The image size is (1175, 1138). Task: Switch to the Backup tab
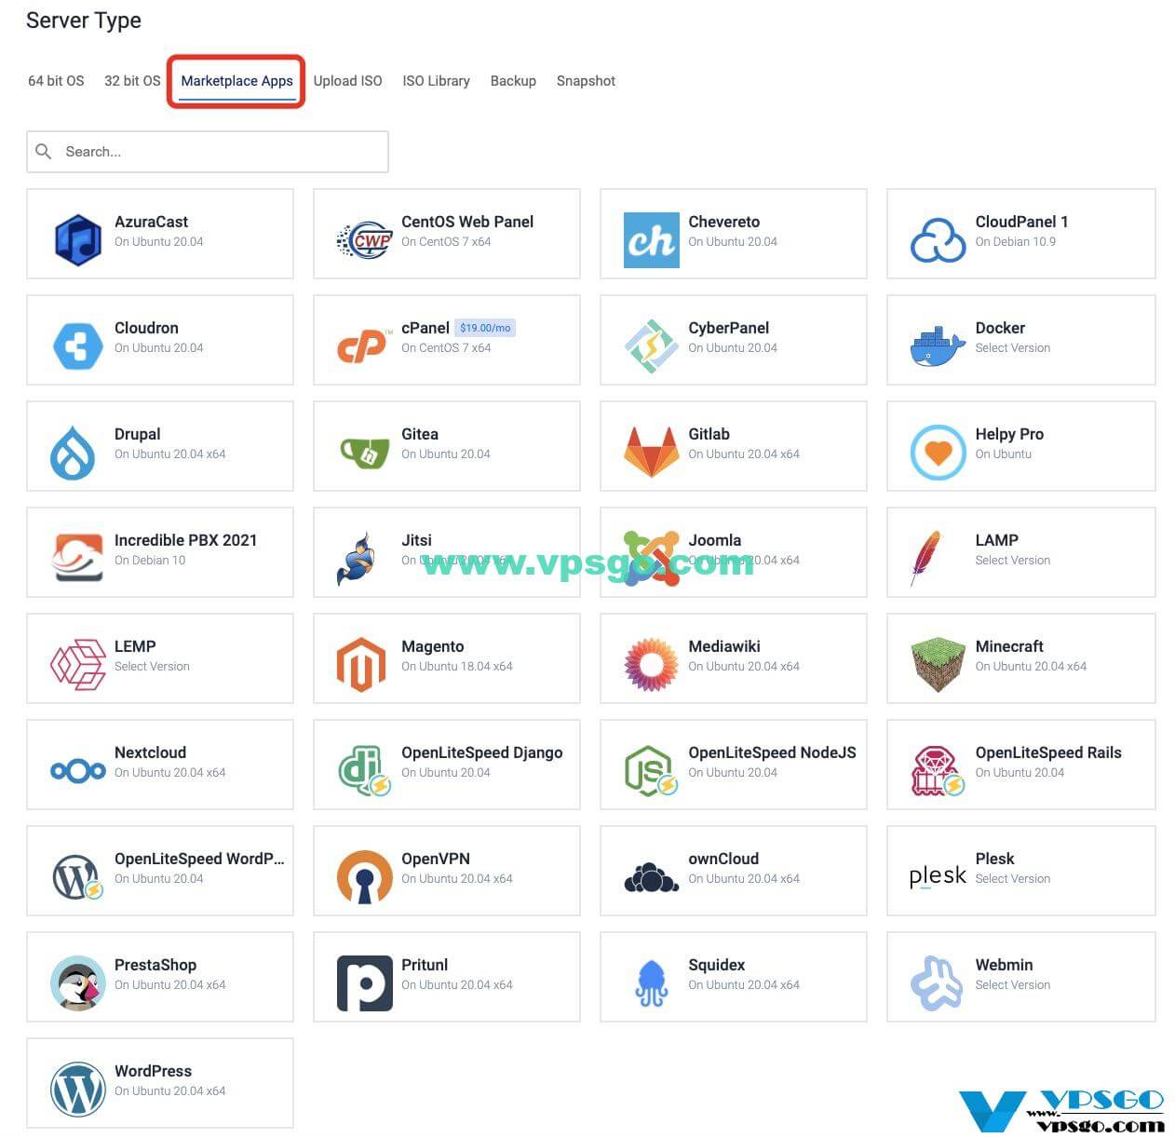tap(513, 81)
